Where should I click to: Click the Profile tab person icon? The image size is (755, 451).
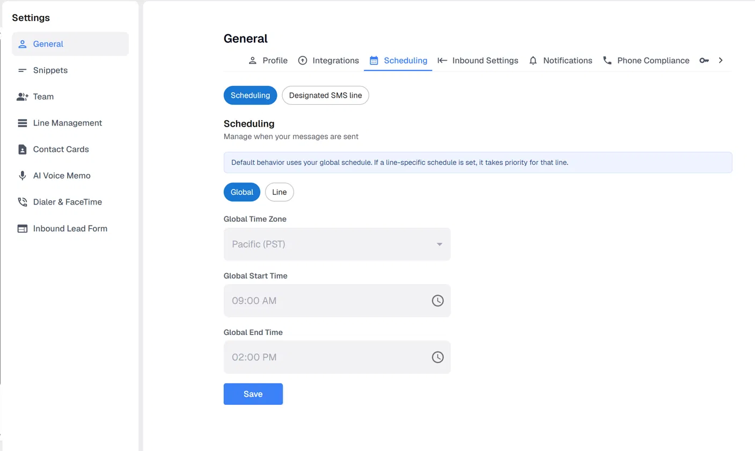point(253,61)
